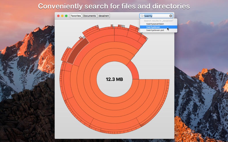Minimize the window using the yellow button
This screenshot has width=228, height=142.
pos(62,16)
